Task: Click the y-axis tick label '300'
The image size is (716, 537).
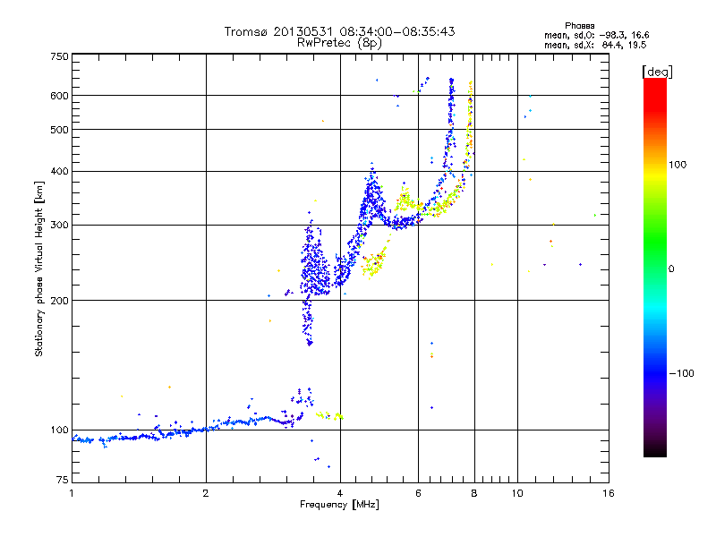Action: pos(59,226)
